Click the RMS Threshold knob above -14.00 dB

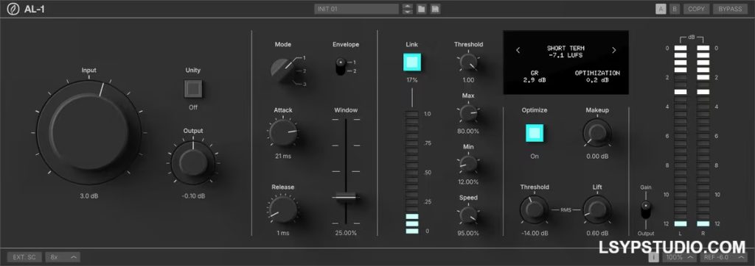pos(535,209)
